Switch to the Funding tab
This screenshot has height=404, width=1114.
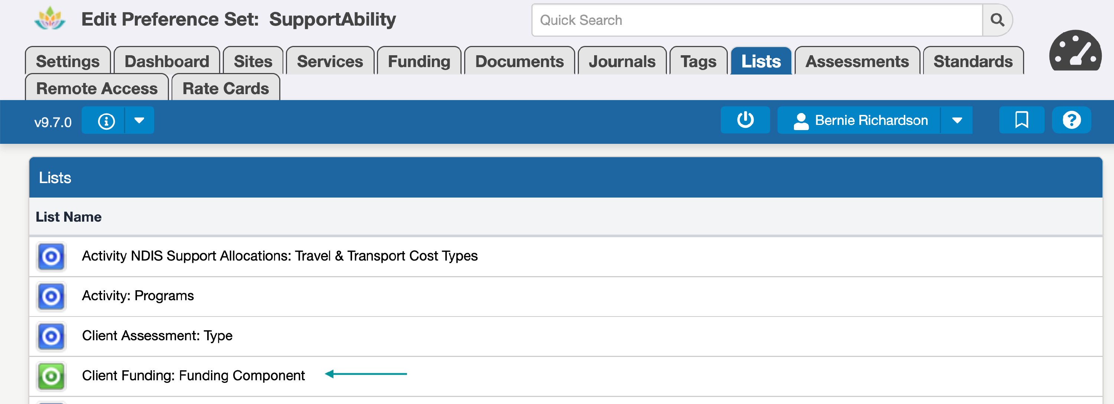[418, 61]
